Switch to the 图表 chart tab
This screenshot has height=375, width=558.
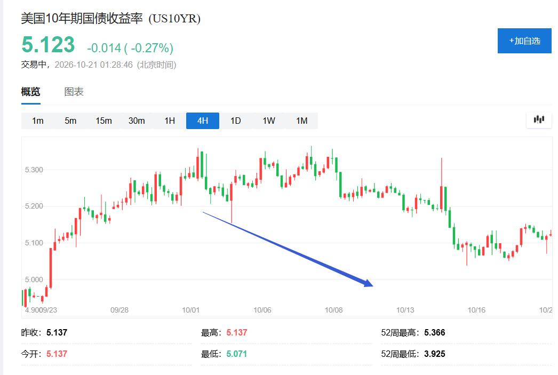(x=74, y=92)
